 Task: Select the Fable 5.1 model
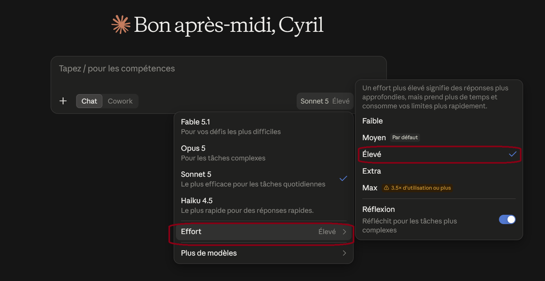click(x=263, y=127)
